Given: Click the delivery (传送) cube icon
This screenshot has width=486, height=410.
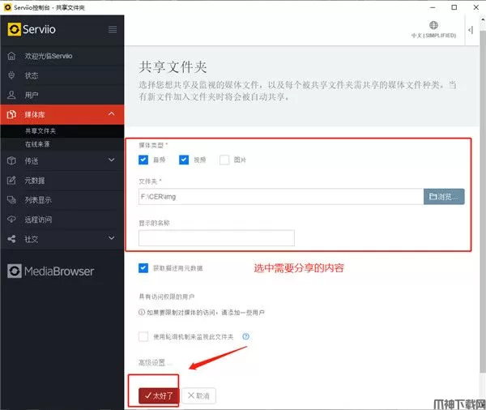Looking at the screenshot, I should click(x=11, y=160).
